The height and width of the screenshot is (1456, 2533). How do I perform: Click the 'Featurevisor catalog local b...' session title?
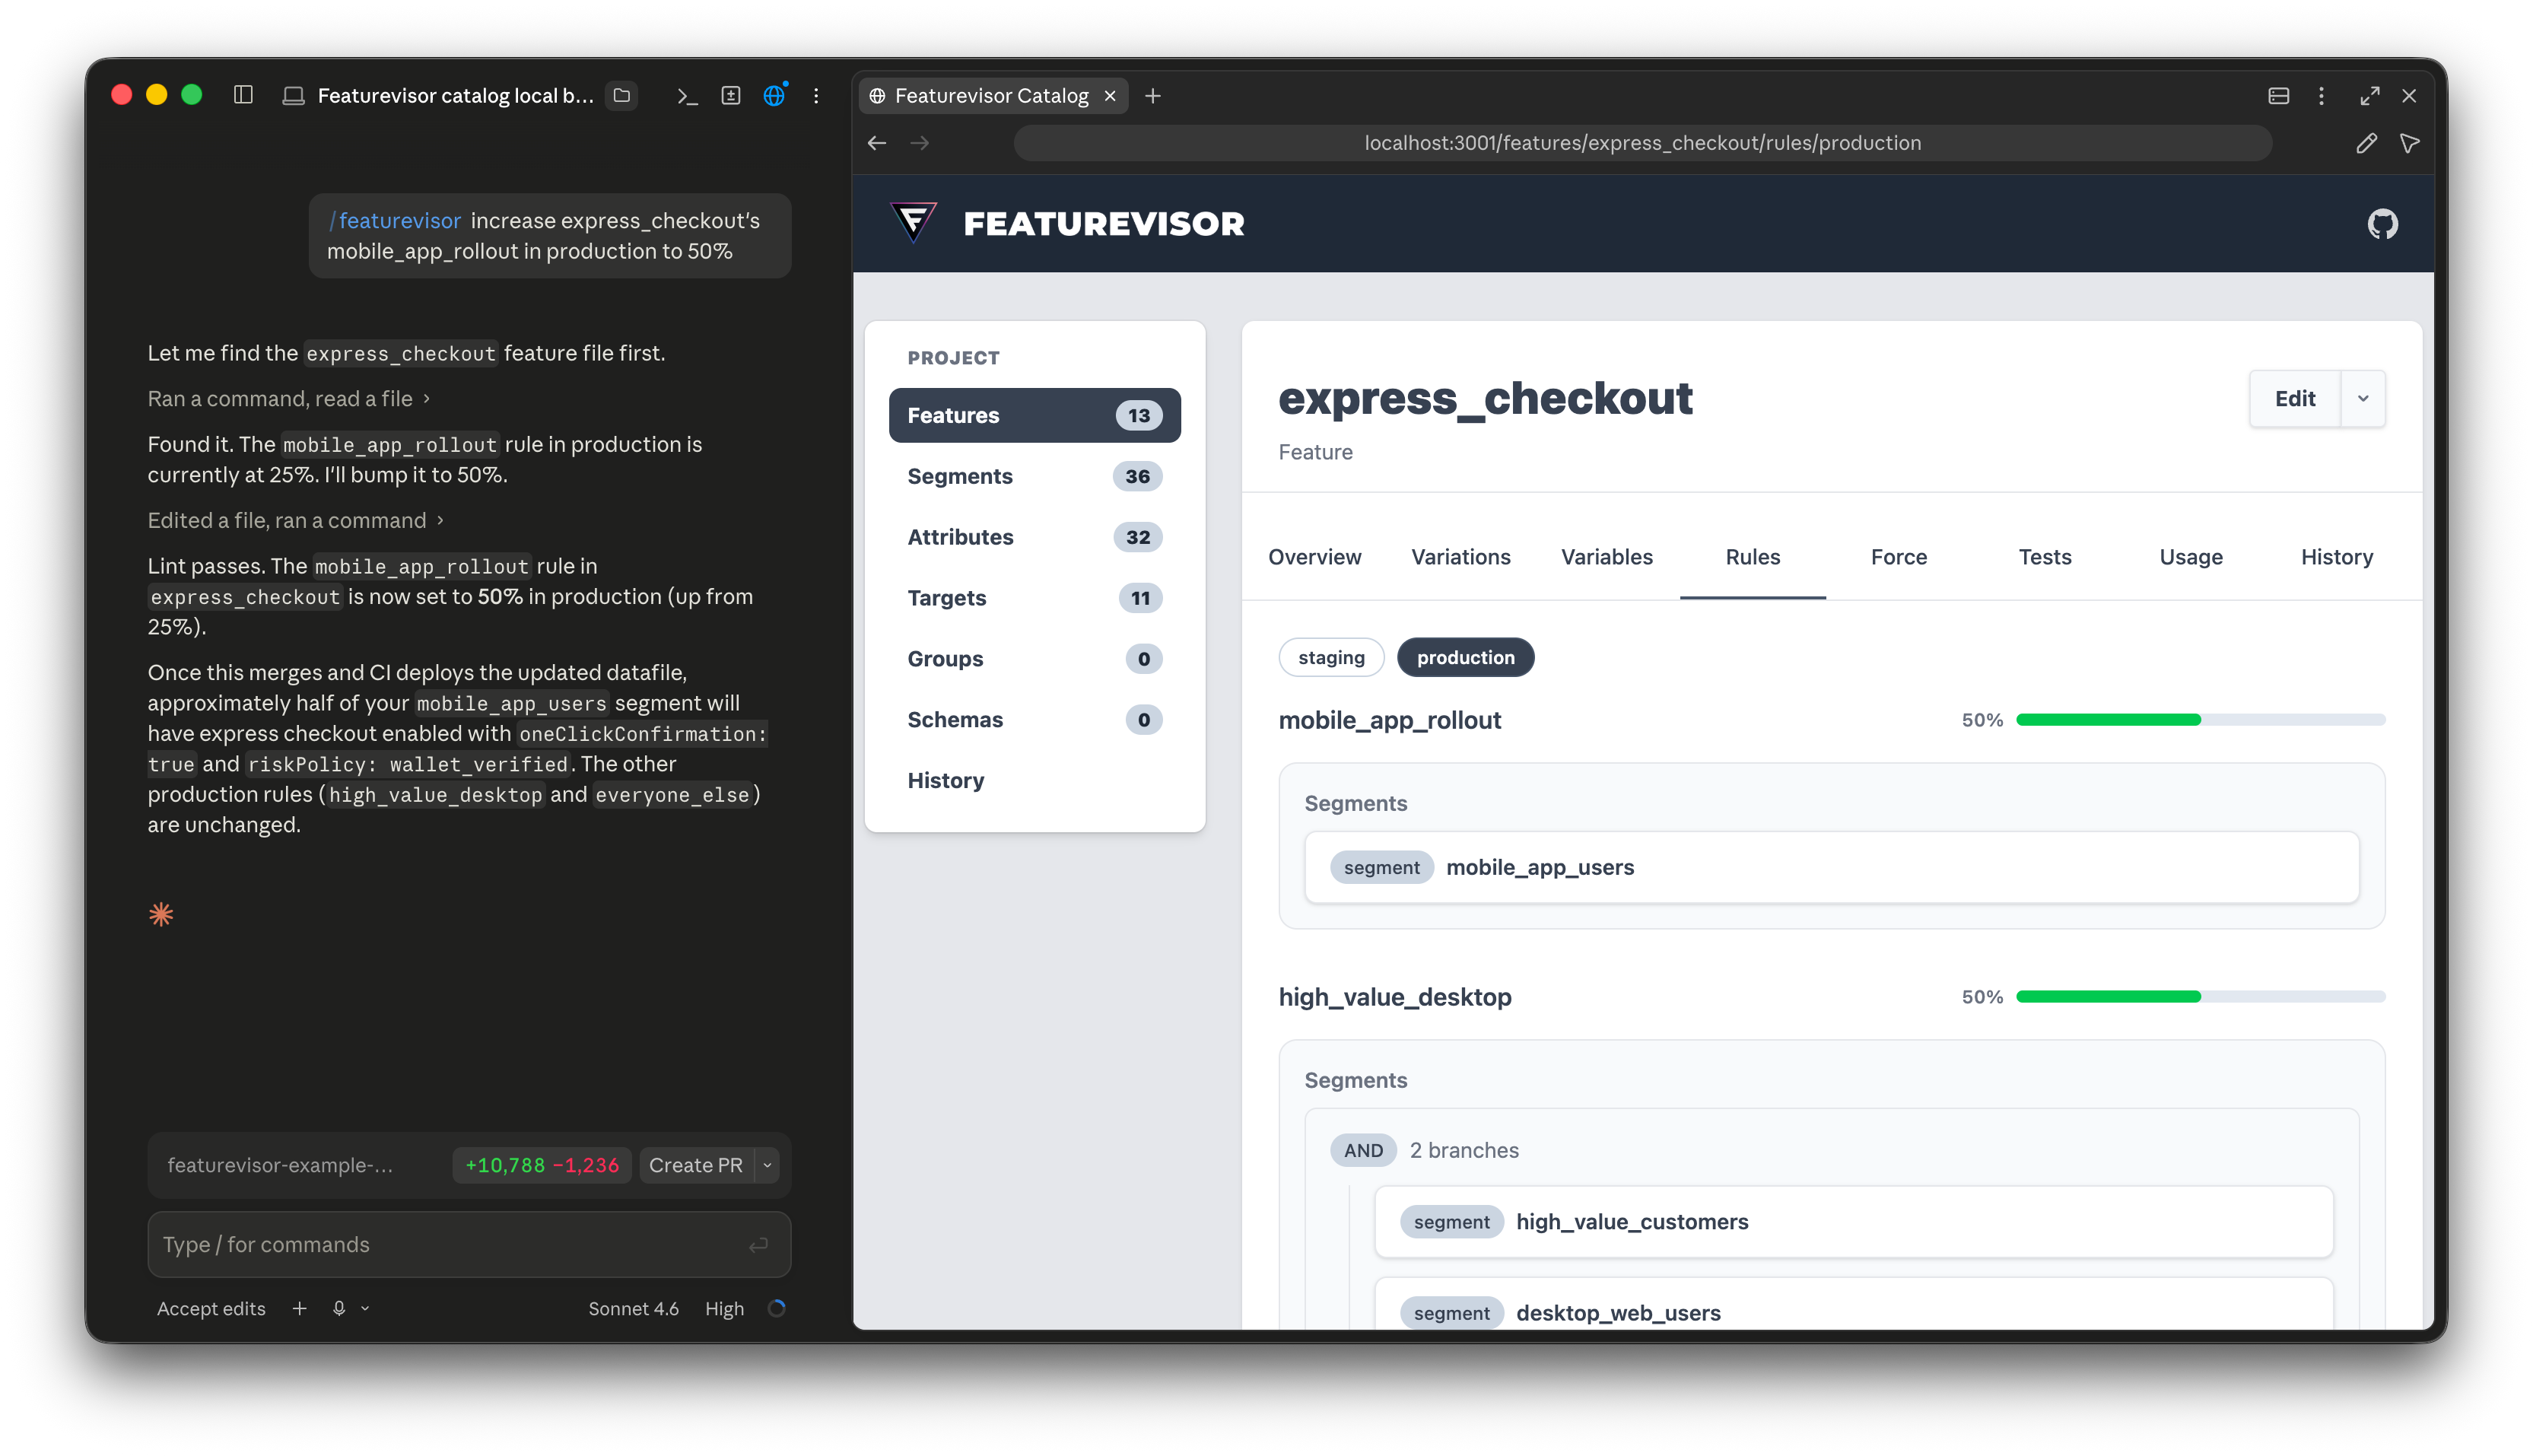(x=455, y=96)
